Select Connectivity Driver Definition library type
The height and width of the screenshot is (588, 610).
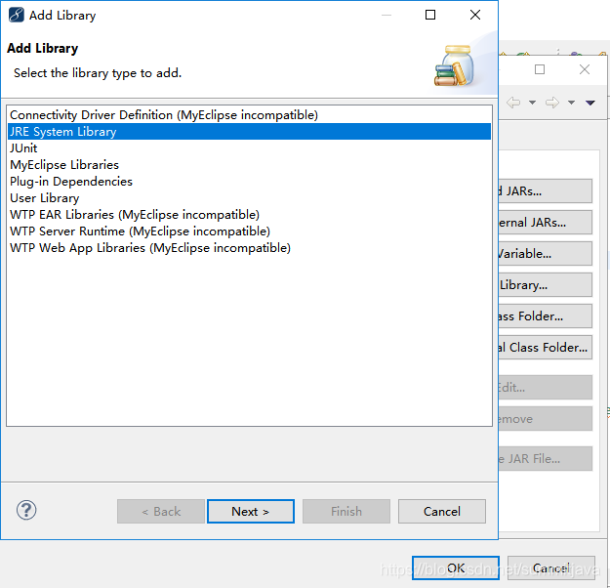[x=249, y=115]
